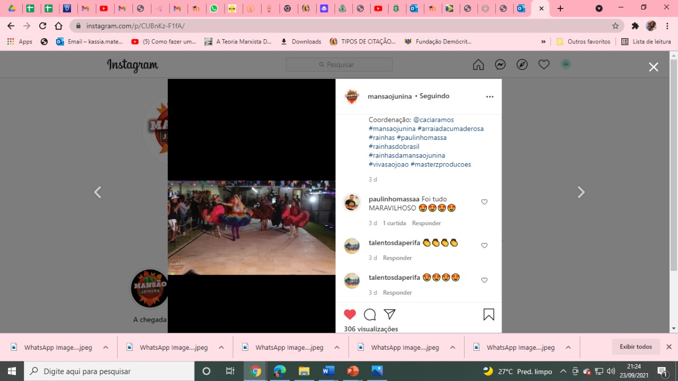The width and height of the screenshot is (678, 381).
Task: Click the Instagram home icon
Action: pyautogui.click(x=478, y=65)
